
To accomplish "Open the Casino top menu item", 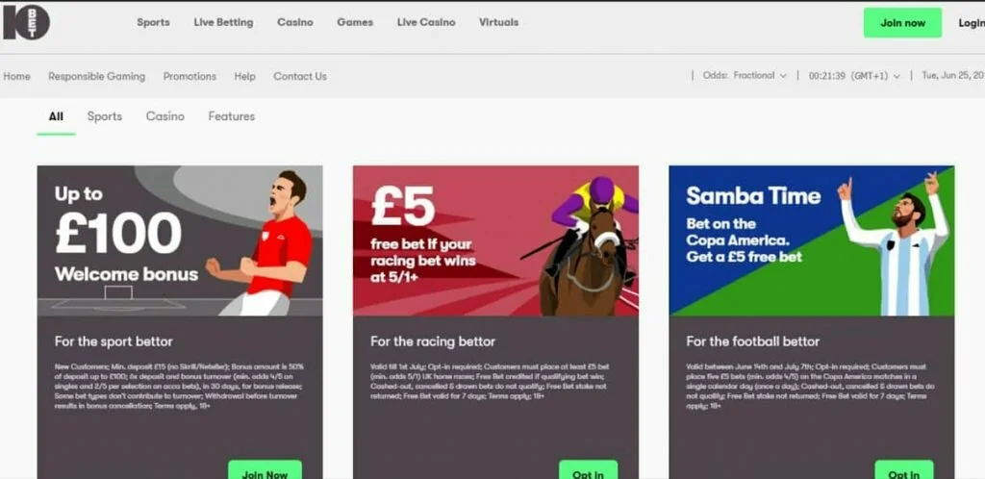I will pos(295,22).
